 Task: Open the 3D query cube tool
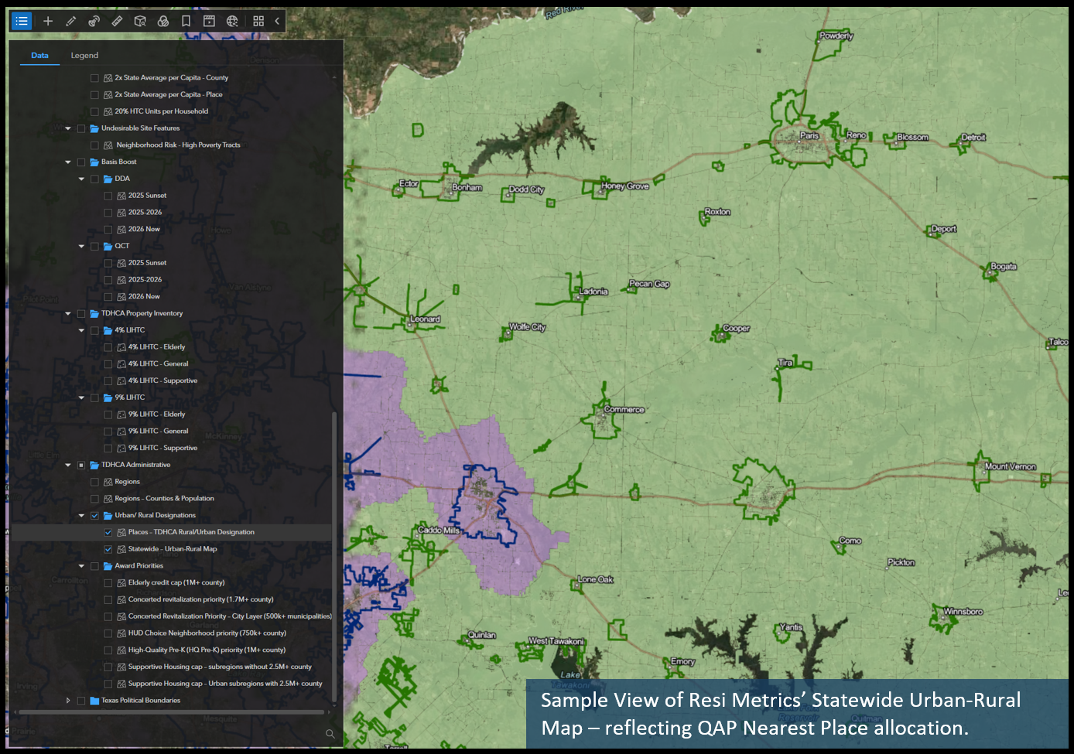coord(140,21)
